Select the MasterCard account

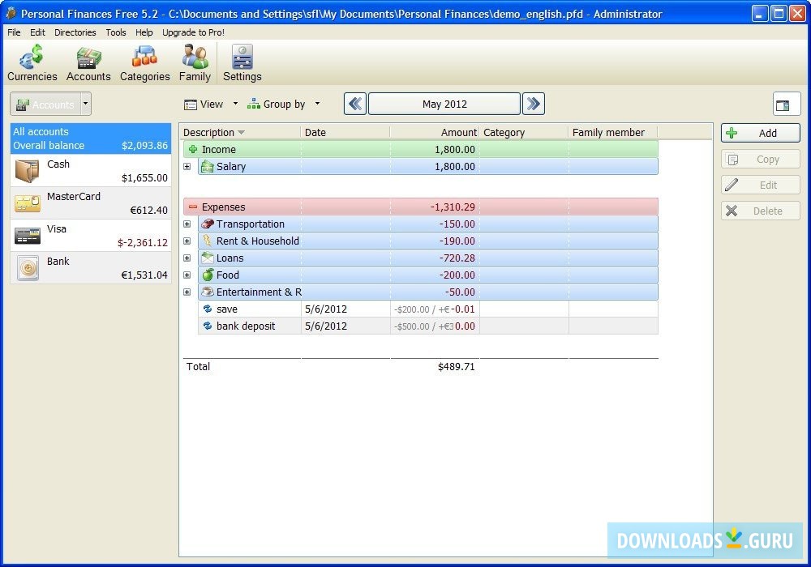pos(91,203)
